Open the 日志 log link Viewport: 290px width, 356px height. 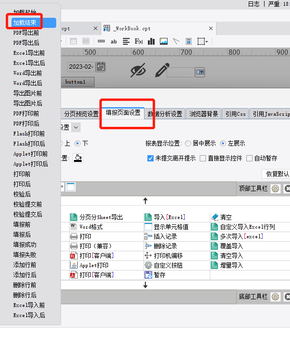(x=254, y=4)
